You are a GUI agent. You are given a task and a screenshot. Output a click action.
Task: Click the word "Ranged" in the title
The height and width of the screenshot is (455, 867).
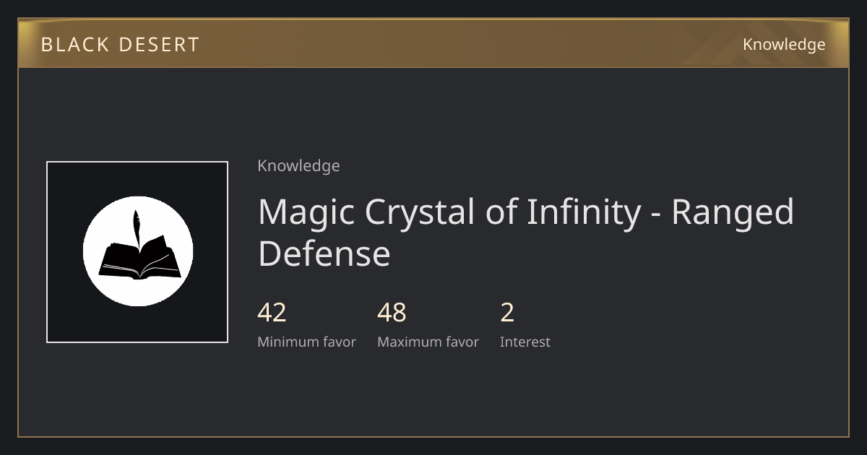[733, 213]
